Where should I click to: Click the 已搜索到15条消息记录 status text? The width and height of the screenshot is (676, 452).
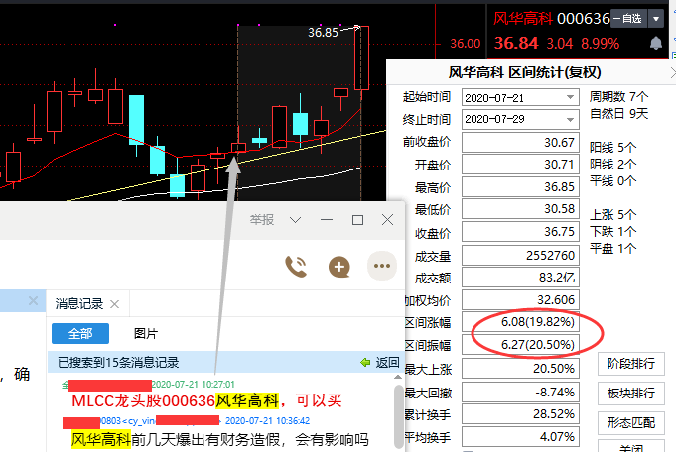pyautogui.click(x=118, y=363)
